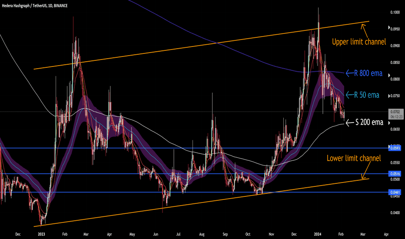Click the Apr label following 2024

[386, 234]
